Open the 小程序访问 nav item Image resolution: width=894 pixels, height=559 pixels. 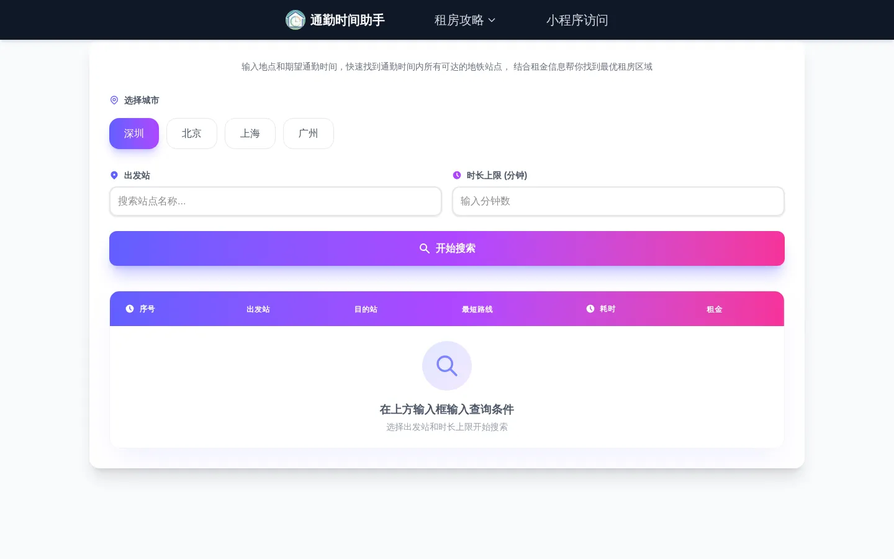(x=577, y=20)
